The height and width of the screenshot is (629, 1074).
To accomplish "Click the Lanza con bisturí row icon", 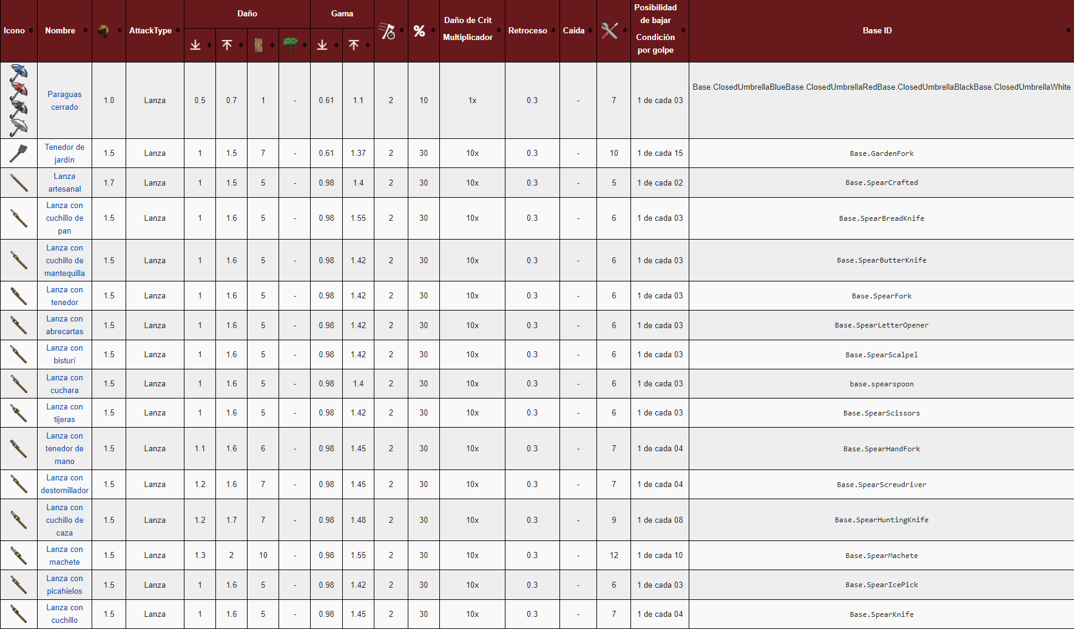I will click(x=19, y=354).
